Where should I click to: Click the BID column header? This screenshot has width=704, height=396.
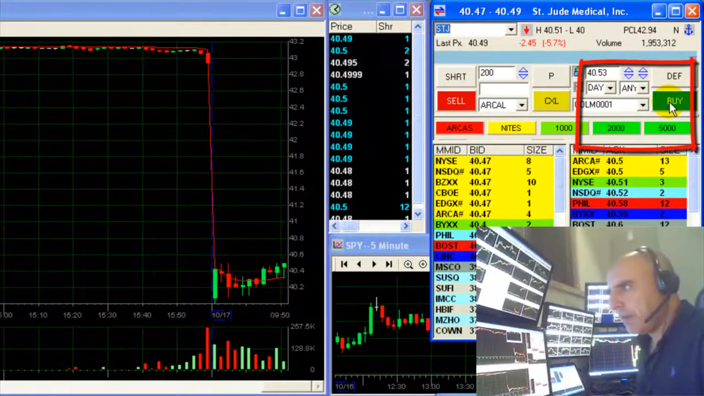click(495, 150)
